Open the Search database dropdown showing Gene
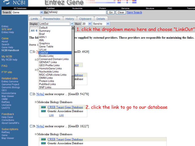Image resolution: width=195 pixels, height=146 pixels. pos(27,12)
